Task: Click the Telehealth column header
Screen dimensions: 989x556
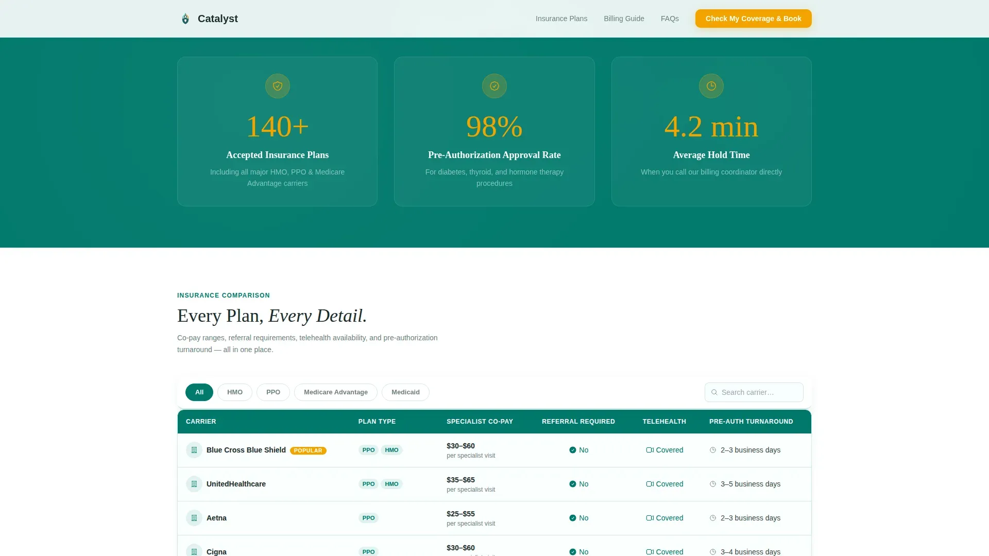Action: [x=664, y=422]
